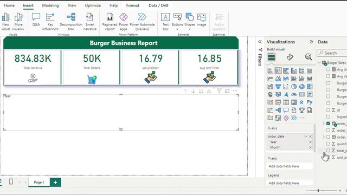Select the pie chart visual
Viewport: 347px width, 195px height.
294,87
